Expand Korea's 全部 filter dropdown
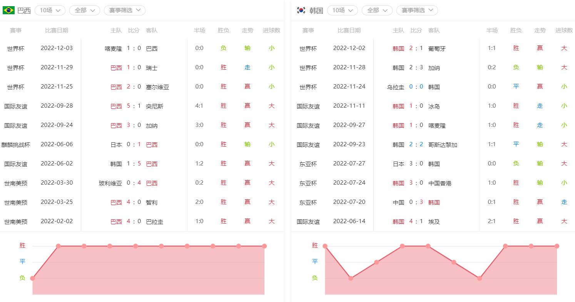575x302 pixels. click(x=377, y=10)
